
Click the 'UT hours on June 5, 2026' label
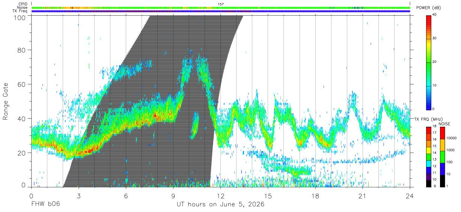click(221, 205)
